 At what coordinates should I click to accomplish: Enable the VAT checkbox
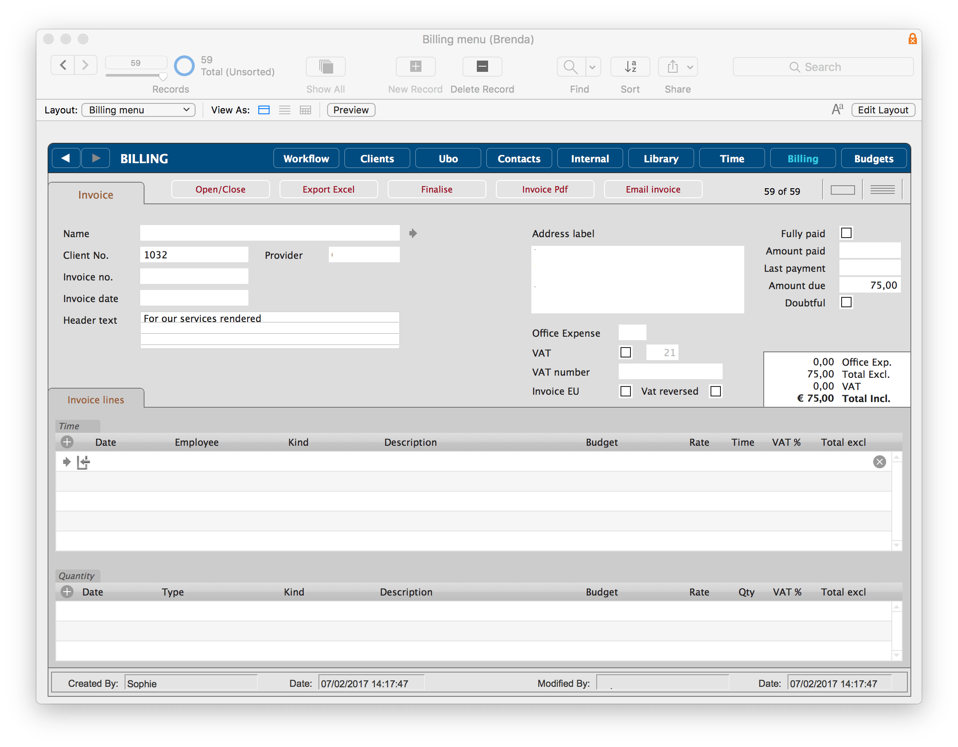click(x=626, y=352)
